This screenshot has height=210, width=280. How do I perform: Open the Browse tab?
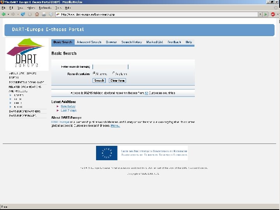click(x=111, y=42)
